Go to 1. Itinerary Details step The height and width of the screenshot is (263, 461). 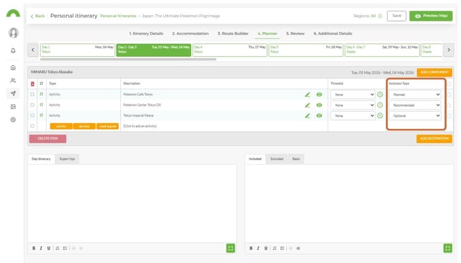[x=146, y=34]
